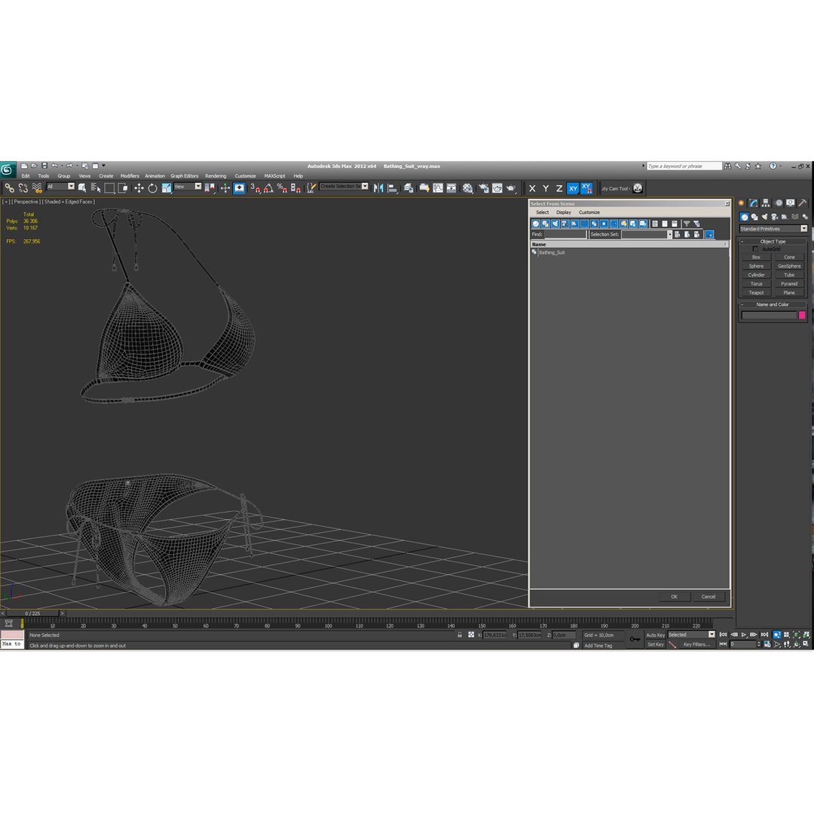Select Bathing_Suit in scene list

coord(552,252)
